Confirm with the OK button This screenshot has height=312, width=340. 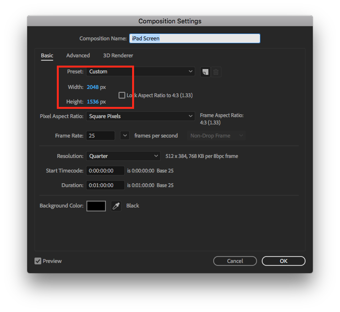point(283,261)
